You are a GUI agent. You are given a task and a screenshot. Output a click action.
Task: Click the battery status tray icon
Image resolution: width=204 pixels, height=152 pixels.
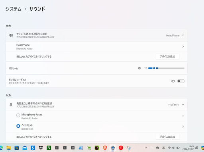pyautogui.click(x=178, y=148)
